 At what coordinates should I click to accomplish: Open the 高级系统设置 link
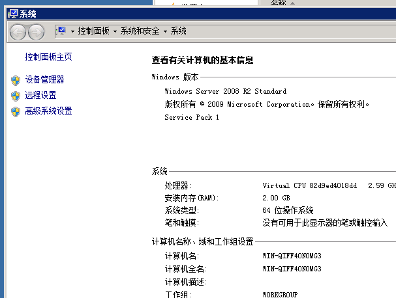48,111
